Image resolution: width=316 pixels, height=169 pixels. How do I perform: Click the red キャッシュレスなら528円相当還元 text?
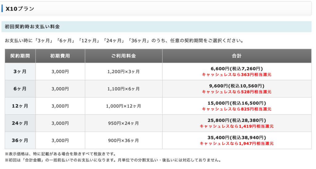pos(237,92)
